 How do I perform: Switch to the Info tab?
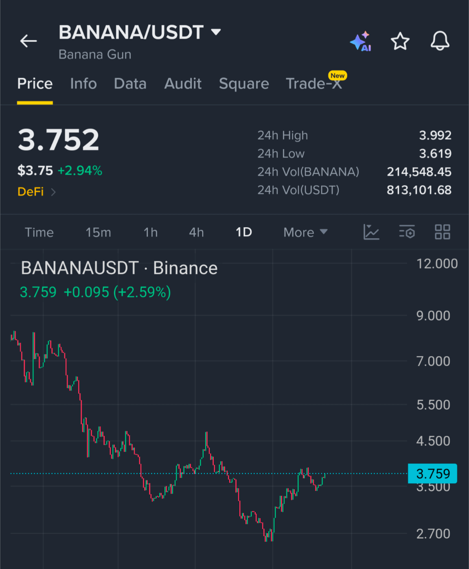pyautogui.click(x=83, y=84)
